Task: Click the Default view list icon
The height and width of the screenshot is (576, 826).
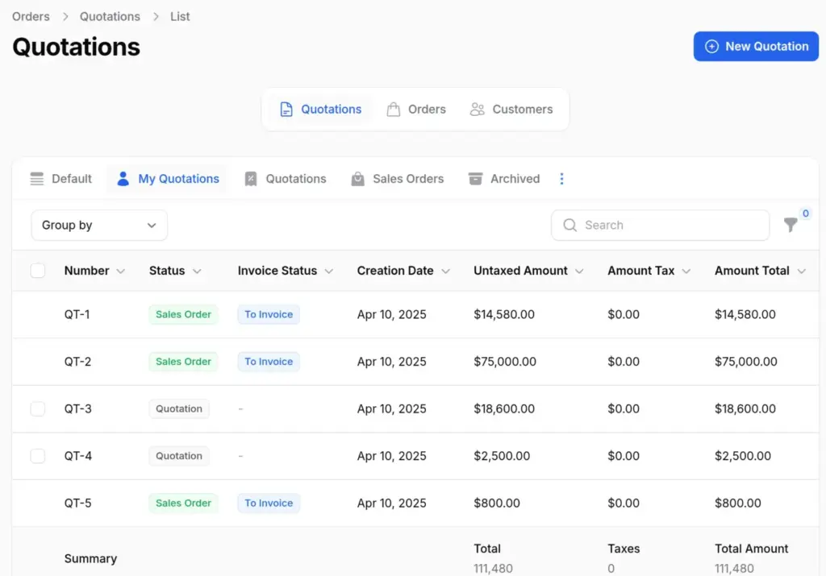Action: coord(37,179)
